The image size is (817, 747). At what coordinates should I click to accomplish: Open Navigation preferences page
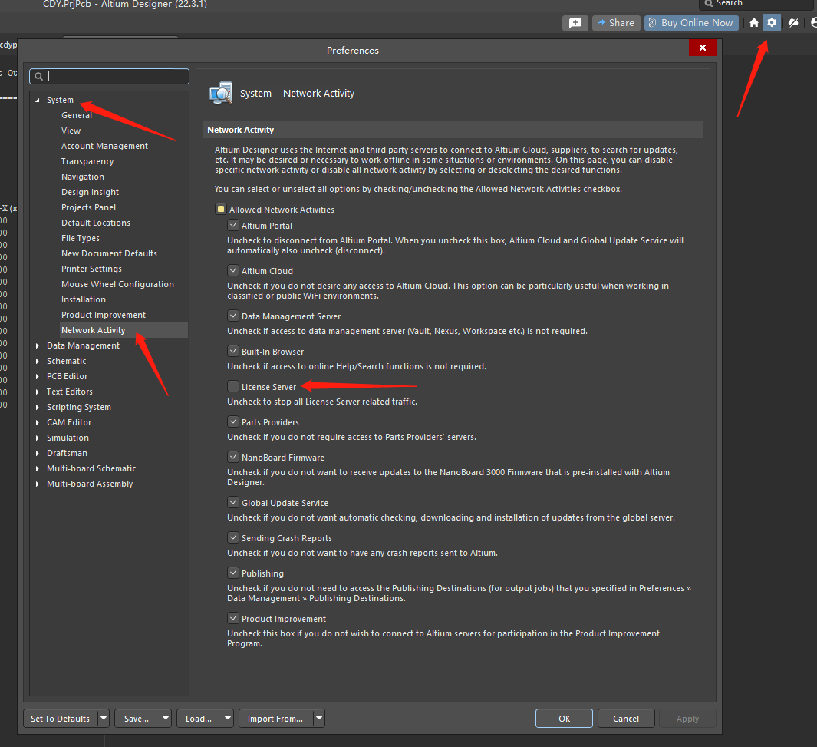(x=82, y=177)
